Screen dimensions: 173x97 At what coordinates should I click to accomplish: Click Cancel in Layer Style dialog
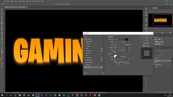(x=147, y=40)
